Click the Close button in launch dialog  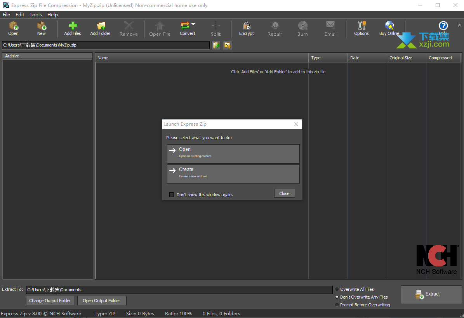coord(284,194)
